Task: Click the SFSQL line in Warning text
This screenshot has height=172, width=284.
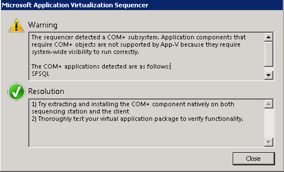Action: (41, 74)
